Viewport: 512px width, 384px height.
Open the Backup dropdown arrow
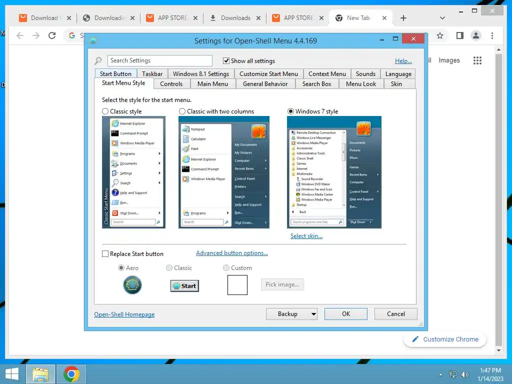pos(313,314)
